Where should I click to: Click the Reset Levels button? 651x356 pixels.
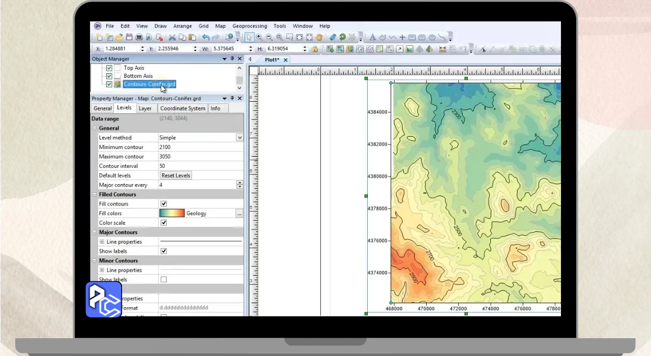point(175,175)
